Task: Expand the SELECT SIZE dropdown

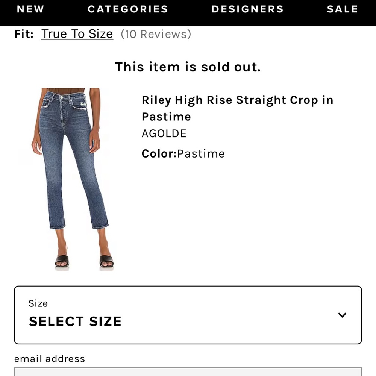Action: pos(188,315)
